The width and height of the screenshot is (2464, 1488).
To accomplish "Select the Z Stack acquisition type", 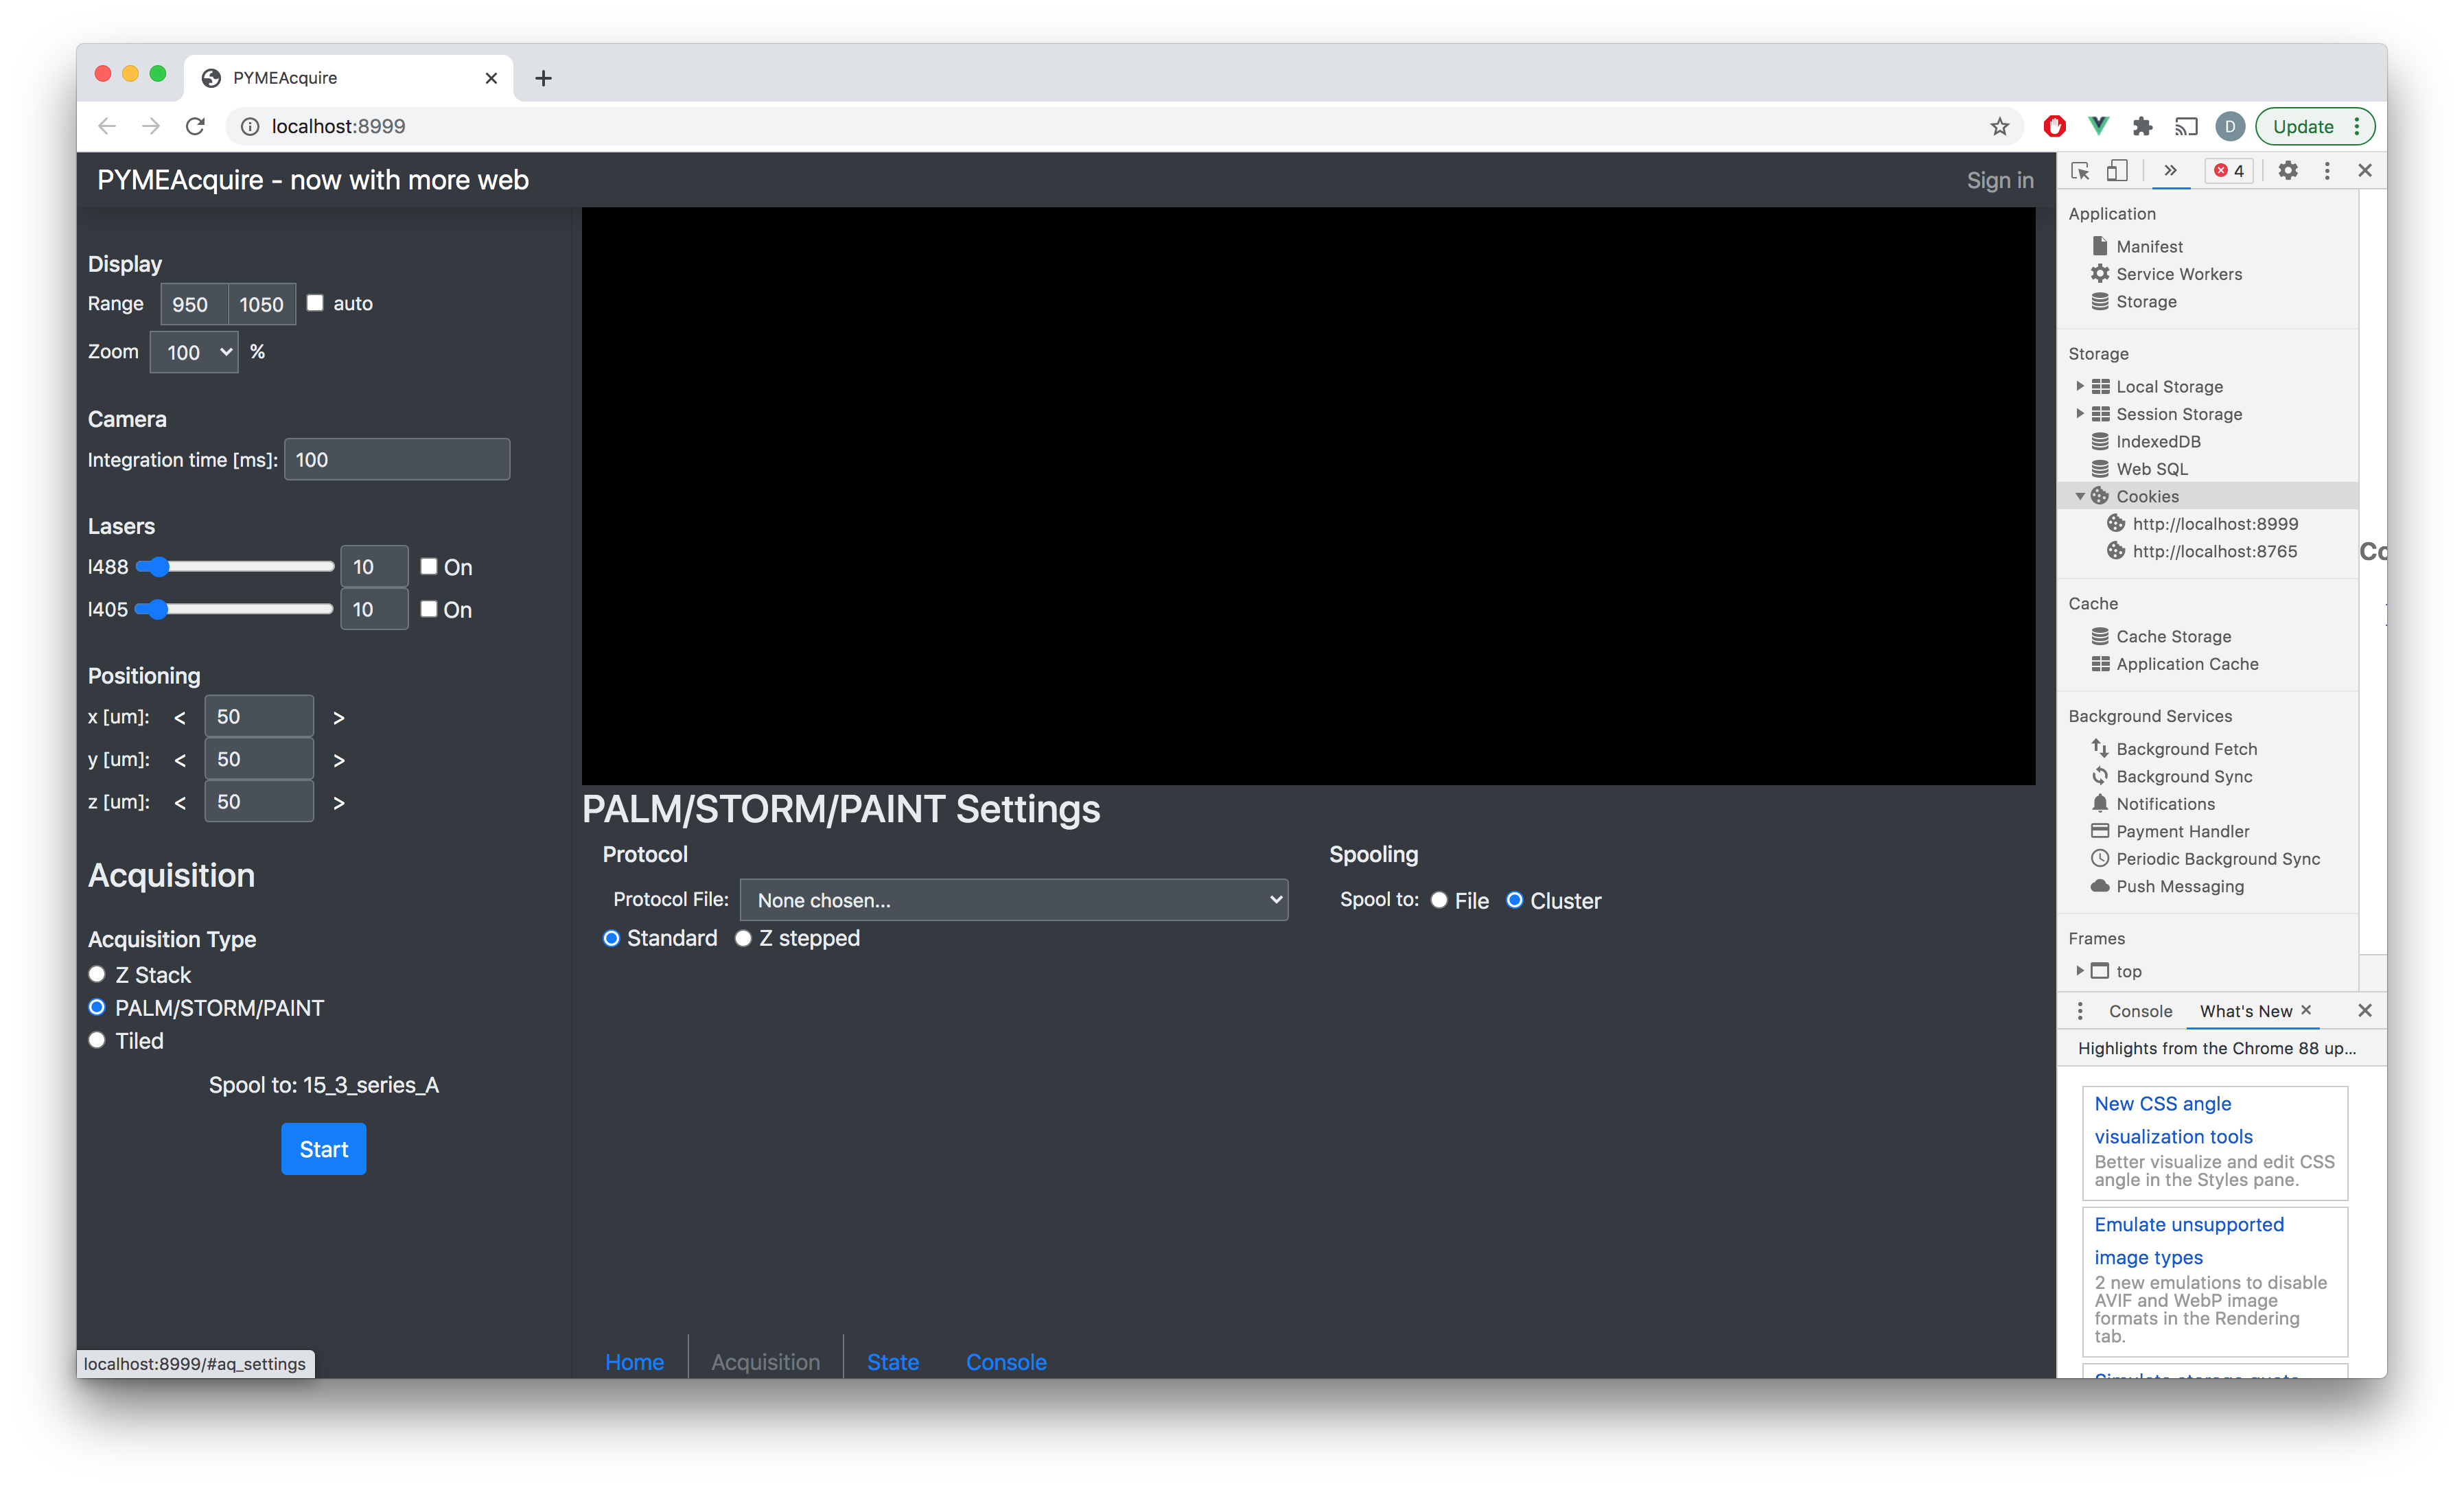I will pos(97,974).
